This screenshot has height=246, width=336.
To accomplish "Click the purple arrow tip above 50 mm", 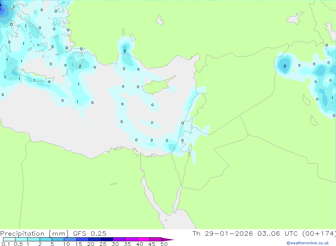I will pos(168,239).
